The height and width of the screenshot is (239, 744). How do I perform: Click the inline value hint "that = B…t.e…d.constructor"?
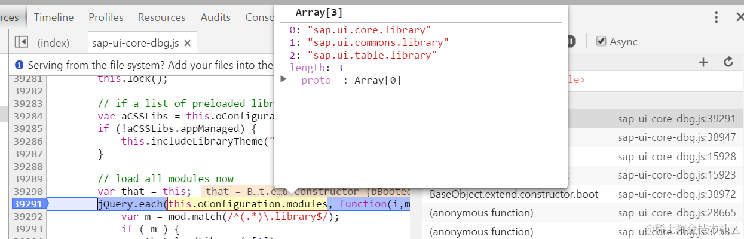305,191
